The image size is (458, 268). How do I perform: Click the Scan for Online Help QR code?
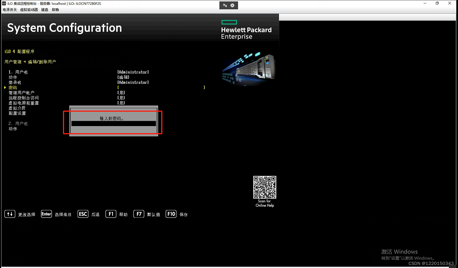[x=265, y=187]
